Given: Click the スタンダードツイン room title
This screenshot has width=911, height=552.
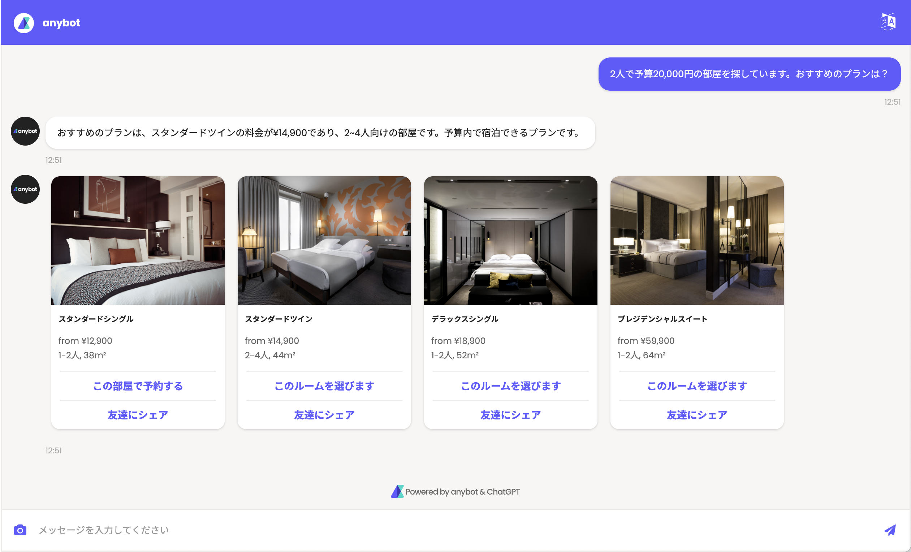Looking at the screenshot, I should pyautogui.click(x=279, y=319).
